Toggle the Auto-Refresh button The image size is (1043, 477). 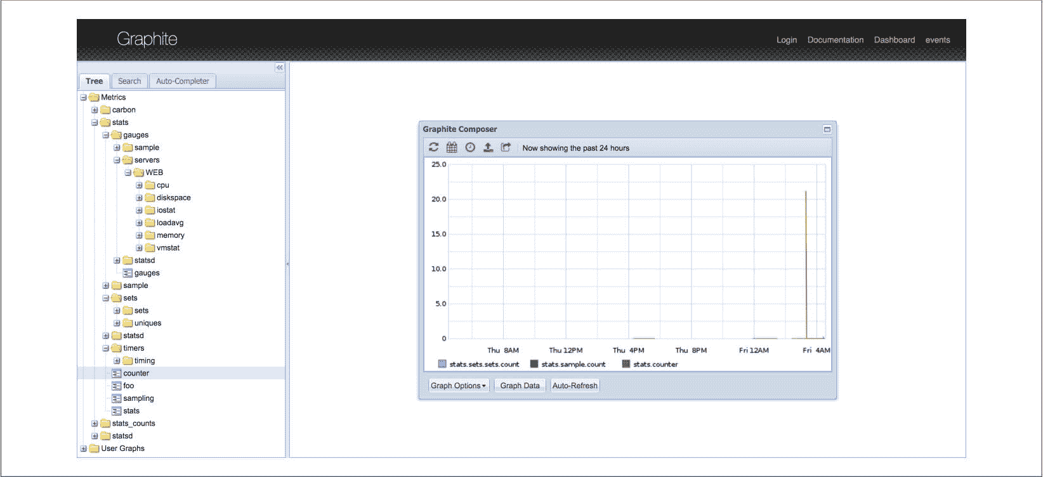pyautogui.click(x=575, y=386)
